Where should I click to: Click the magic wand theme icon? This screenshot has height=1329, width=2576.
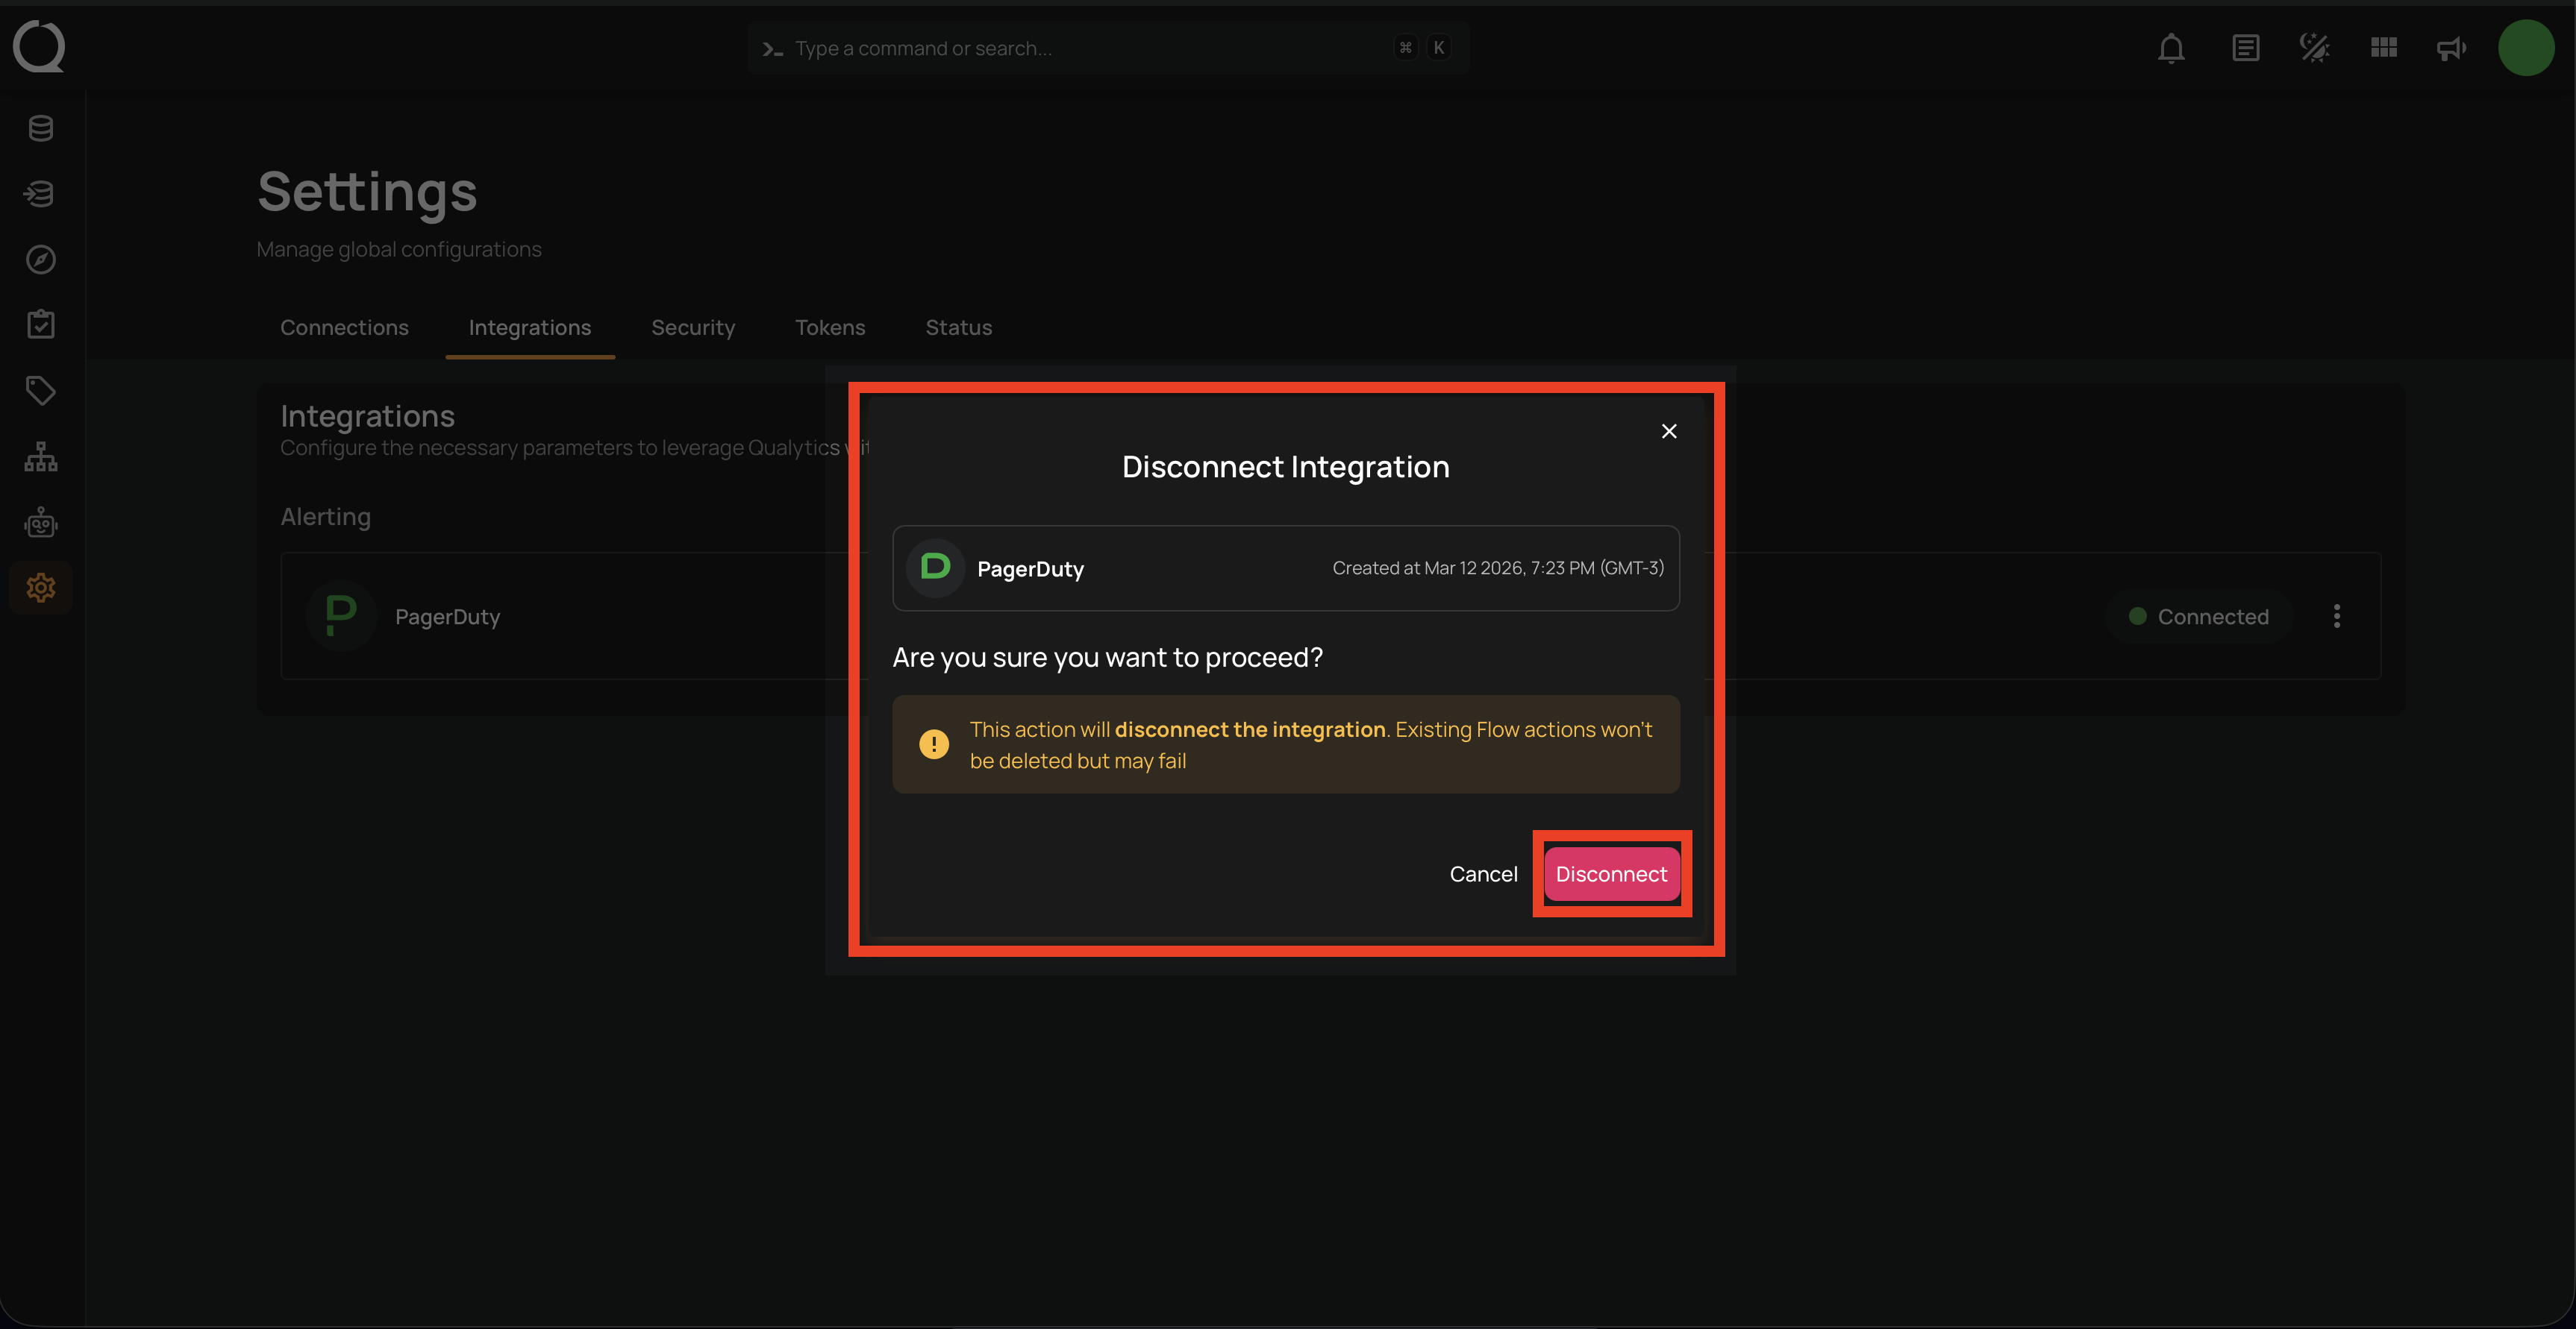coord(2314,48)
